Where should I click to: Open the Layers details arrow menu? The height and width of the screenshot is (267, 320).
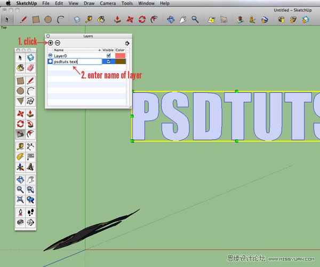pyautogui.click(x=127, y=43)
